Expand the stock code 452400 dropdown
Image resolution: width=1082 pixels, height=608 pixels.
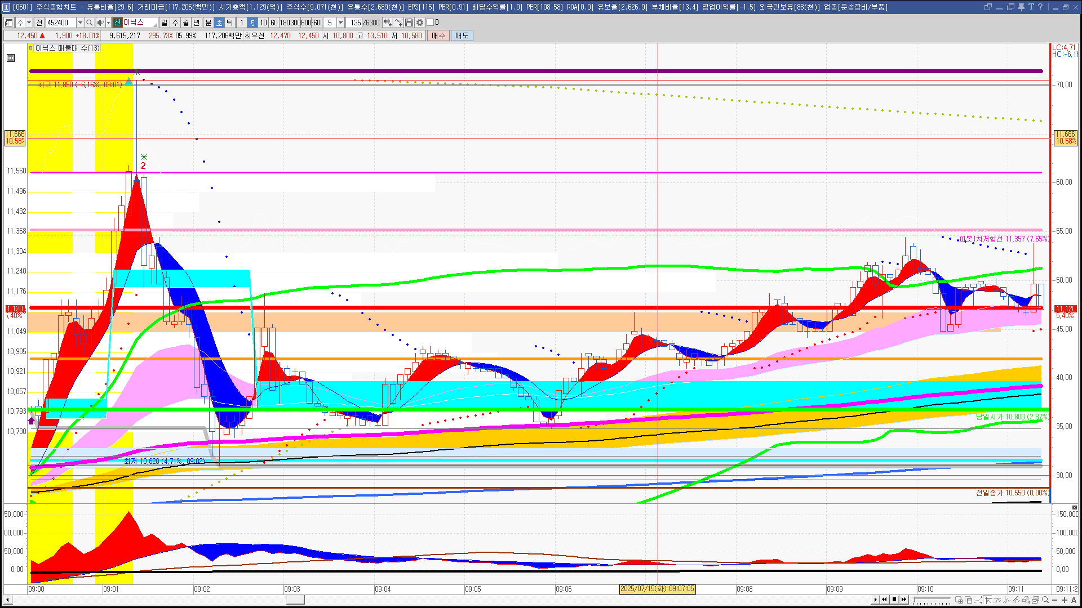[80, 23]
